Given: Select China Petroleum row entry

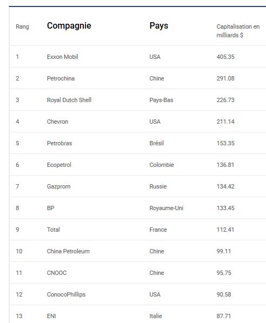Looking at the screenshot, I should tap(68, 251).
